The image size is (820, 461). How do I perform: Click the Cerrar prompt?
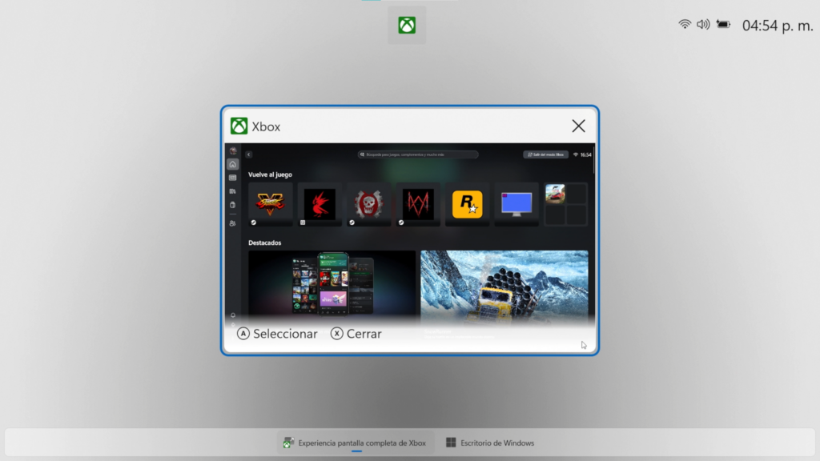click(x=356, y=334)
